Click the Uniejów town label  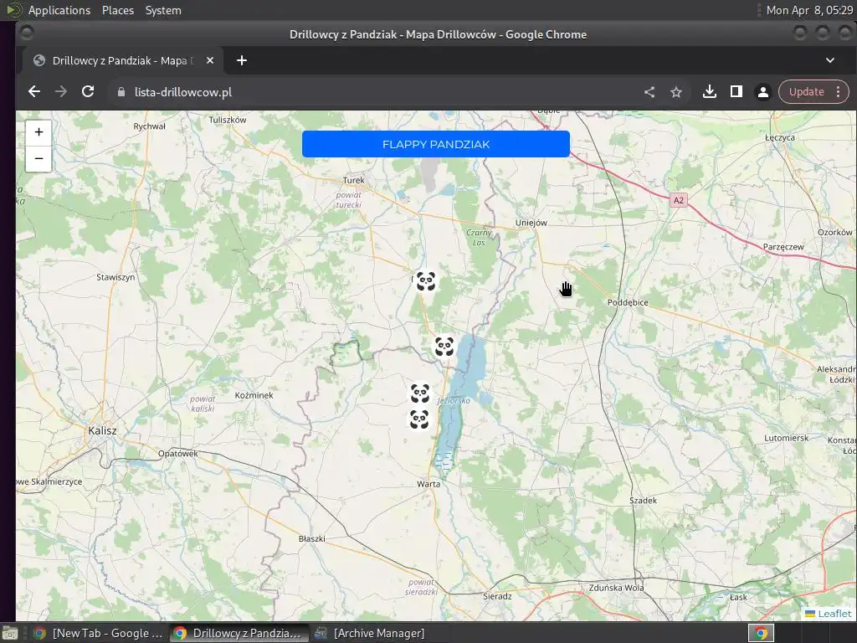[x=531, y=223]
